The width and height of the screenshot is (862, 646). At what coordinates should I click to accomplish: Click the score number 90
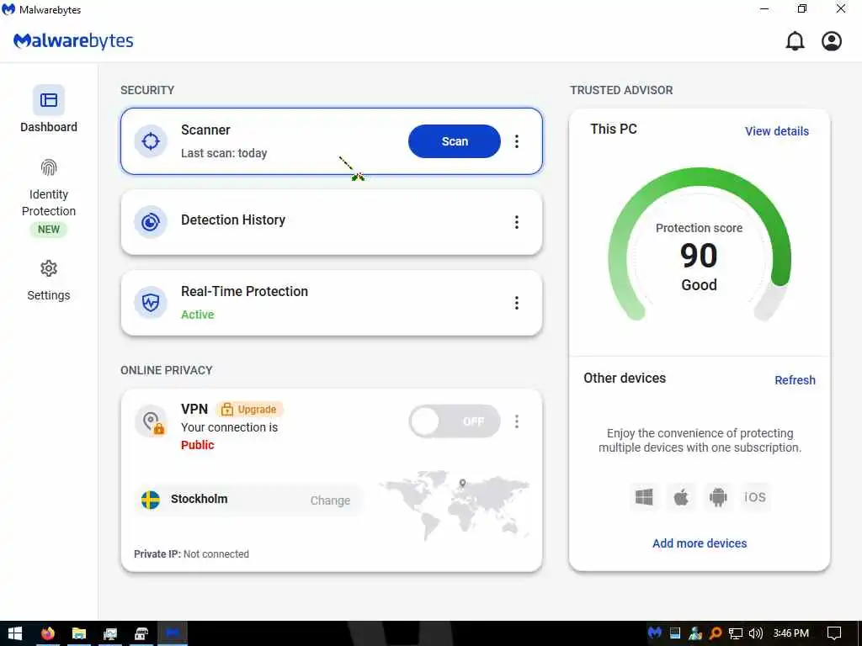699,256
